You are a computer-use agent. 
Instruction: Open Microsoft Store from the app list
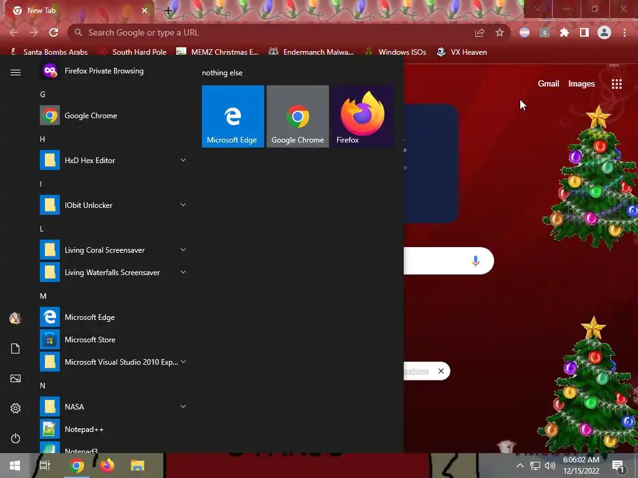pyautogui.click(x=113, y=339)
